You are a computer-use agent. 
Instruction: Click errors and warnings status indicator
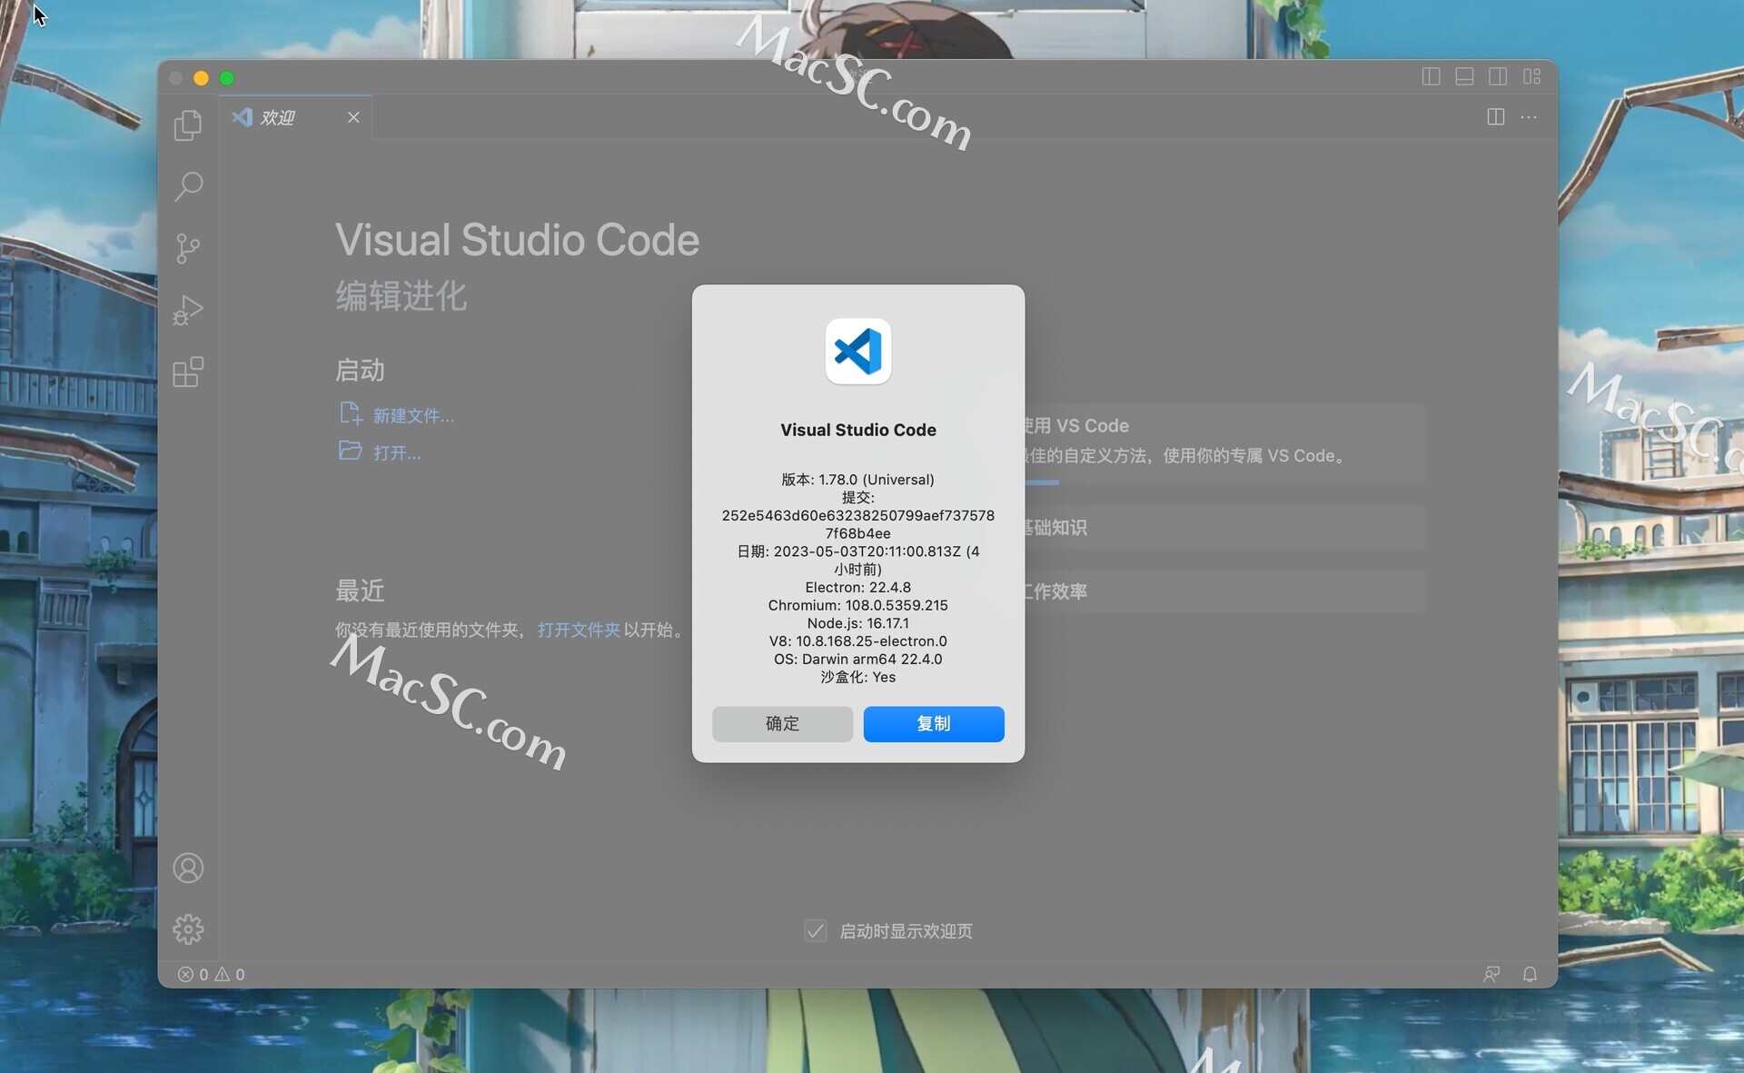211,974
